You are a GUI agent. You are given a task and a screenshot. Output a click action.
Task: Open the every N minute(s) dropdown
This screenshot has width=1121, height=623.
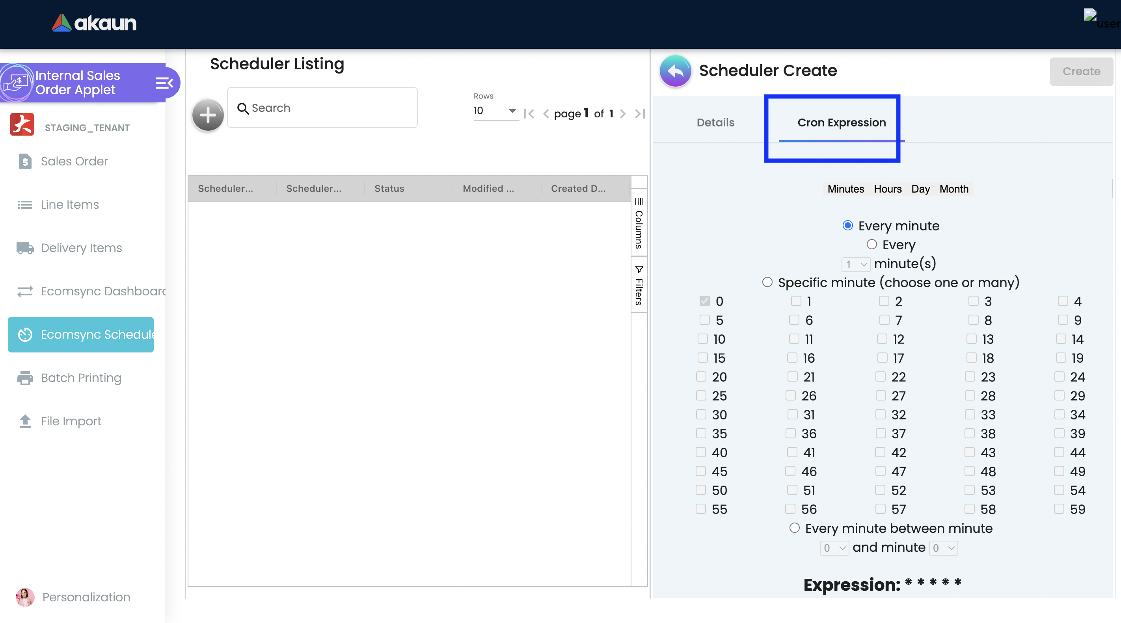coord(856,264)
